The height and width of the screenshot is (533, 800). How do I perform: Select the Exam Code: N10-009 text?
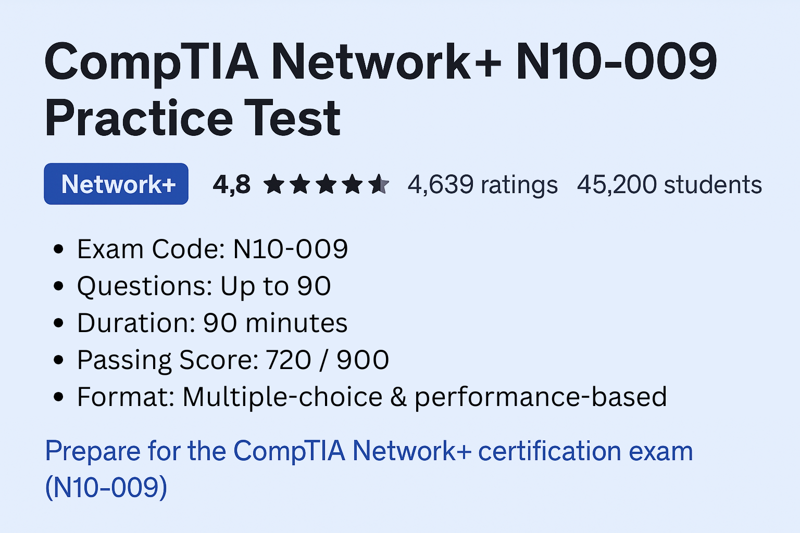click(x=213, y=249)
